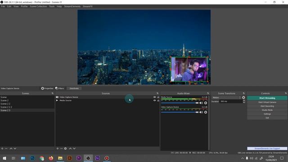Move scene down in Scenes list

pyautogui.click(x=15, y=148)
